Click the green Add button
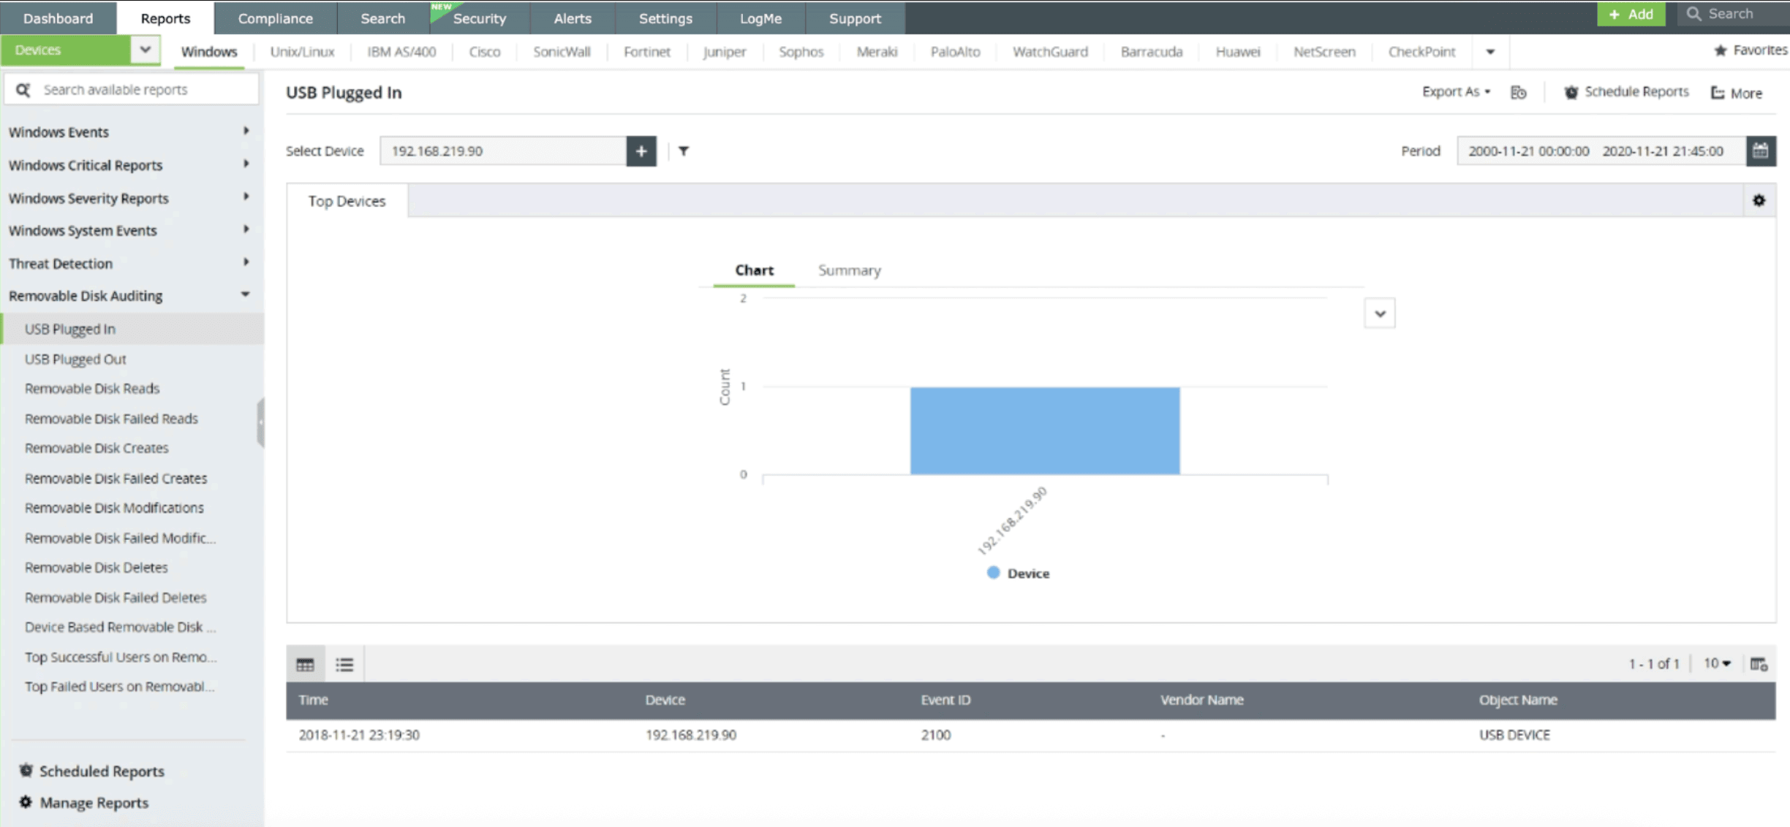1790x827 pixels. [1631, 14]
